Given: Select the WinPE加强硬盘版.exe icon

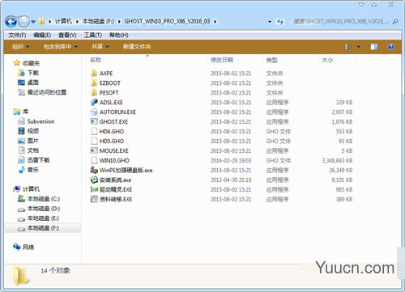Looking at the screenshot, I should (x=94, y=170).
